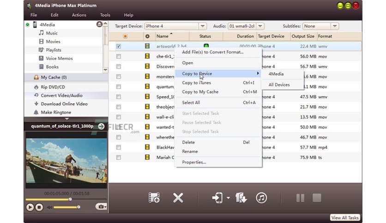Image resolution: width=386 pixels, height=223 pixels.
Task: Open the Subtitles dropdown
Action: point(335,26)
